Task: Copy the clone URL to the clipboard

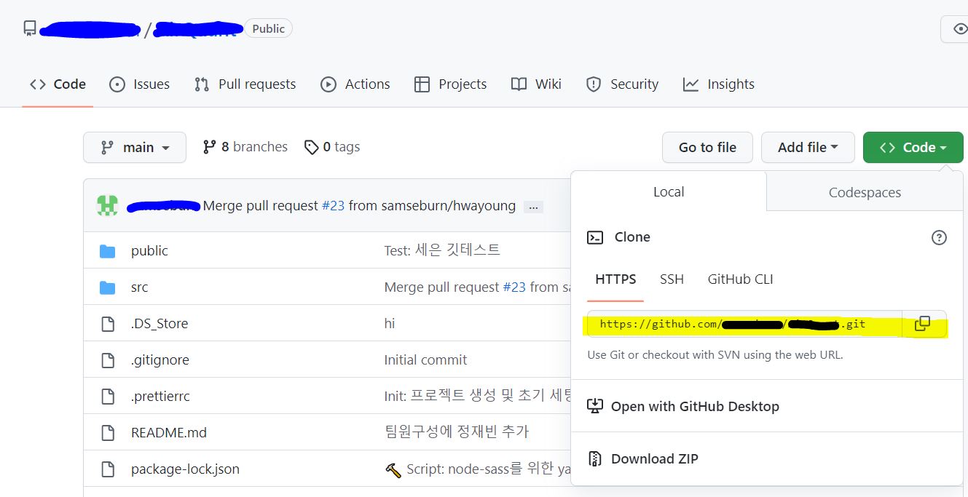Action: 923,324
